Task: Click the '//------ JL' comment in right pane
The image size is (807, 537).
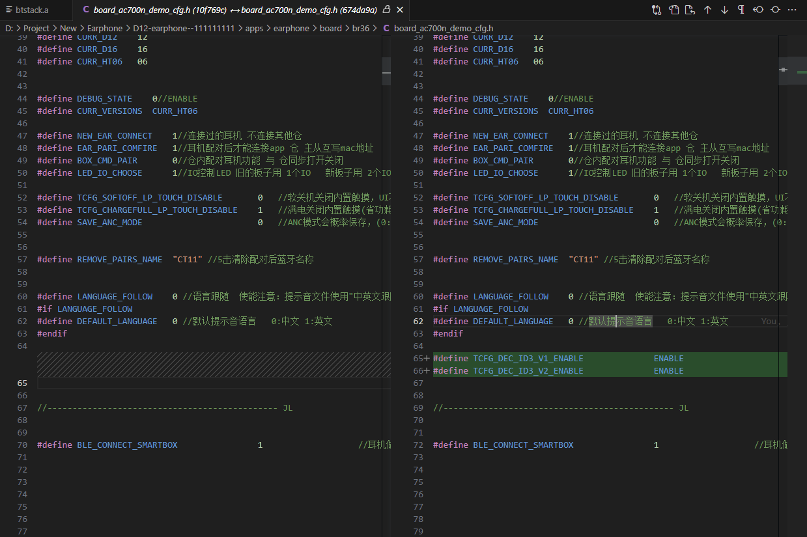Action: click(x=561, y=408)
